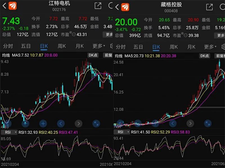This screenshot has width=225, height=168.
Task: Show more quote details for 江特电机
Action: pyautogui.click(x=108, y=34)
